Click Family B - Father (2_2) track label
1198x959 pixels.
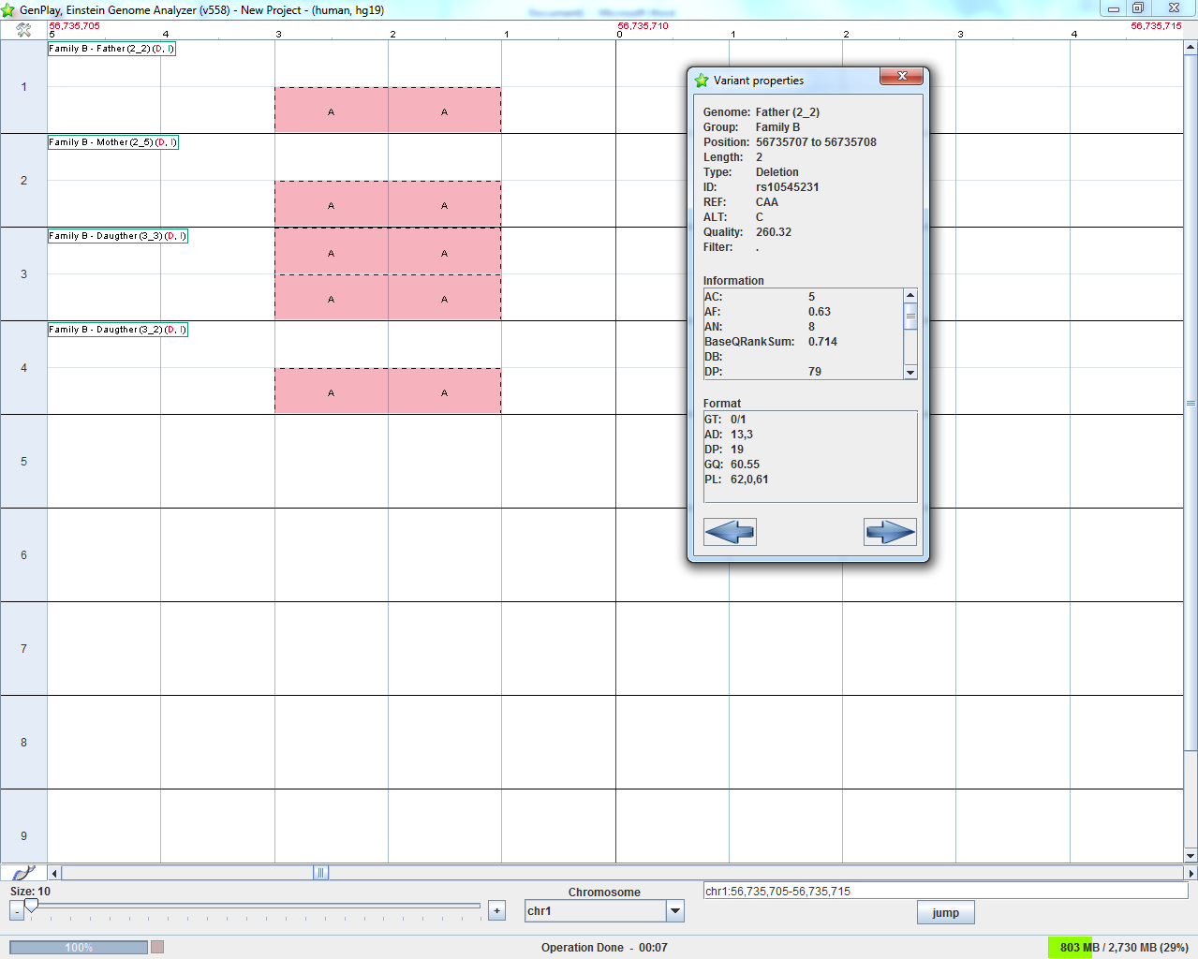pyautogui.click(x=111, y=49)
